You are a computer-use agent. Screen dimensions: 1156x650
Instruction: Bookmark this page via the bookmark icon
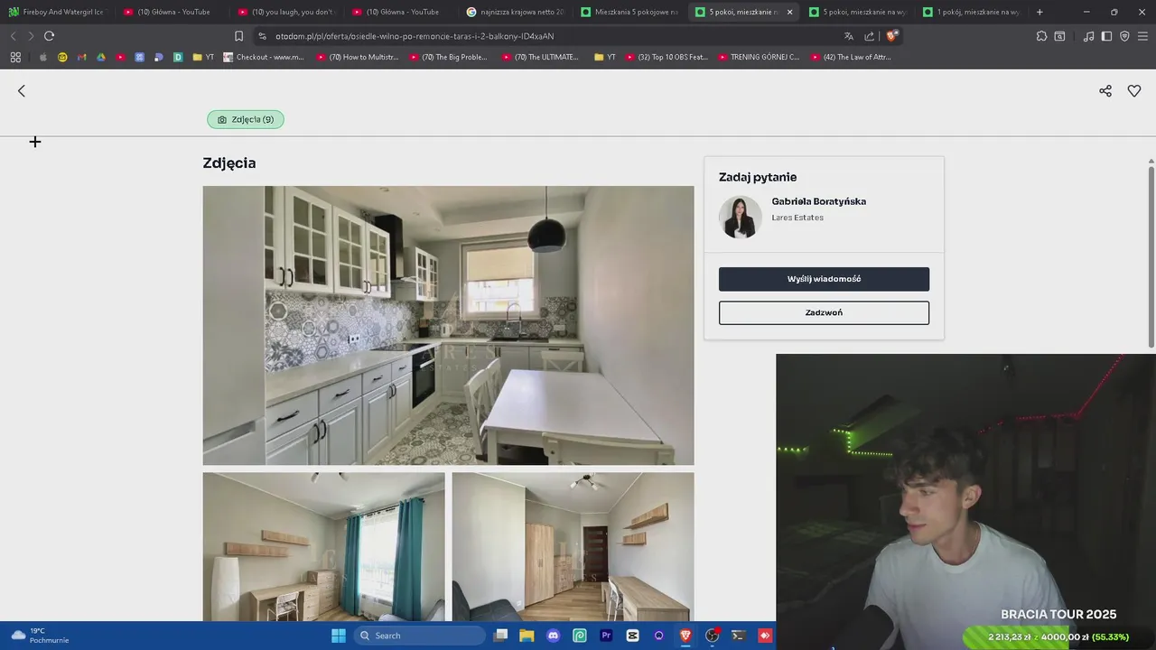pyautogui.click(x=238, y=36)
